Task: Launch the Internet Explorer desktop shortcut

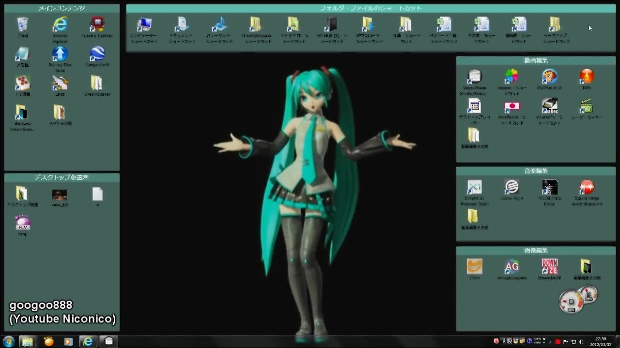Action: coord(60,24)
